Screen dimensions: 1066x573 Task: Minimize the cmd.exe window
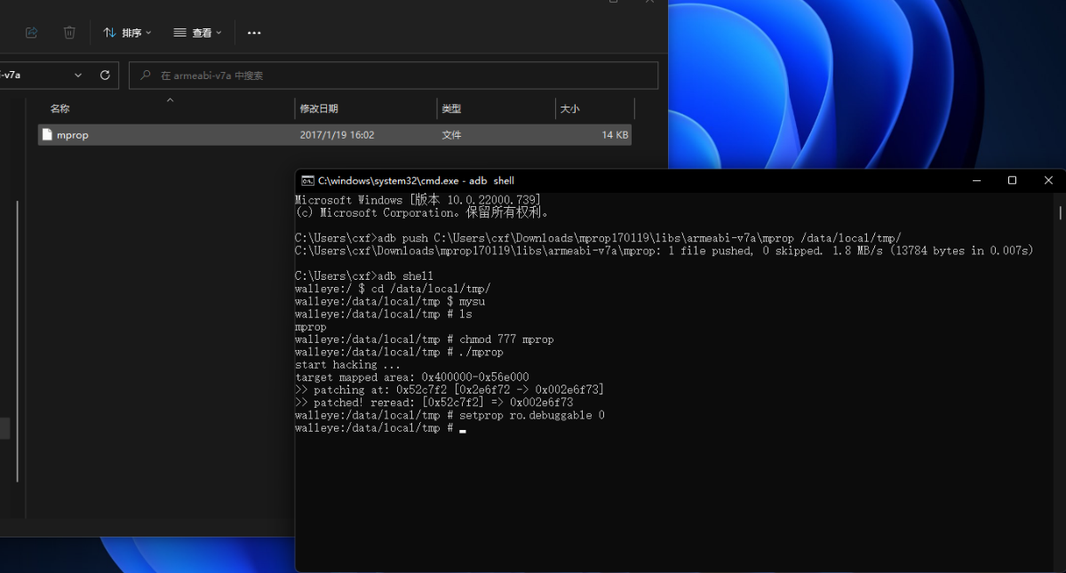pos(975,180)
